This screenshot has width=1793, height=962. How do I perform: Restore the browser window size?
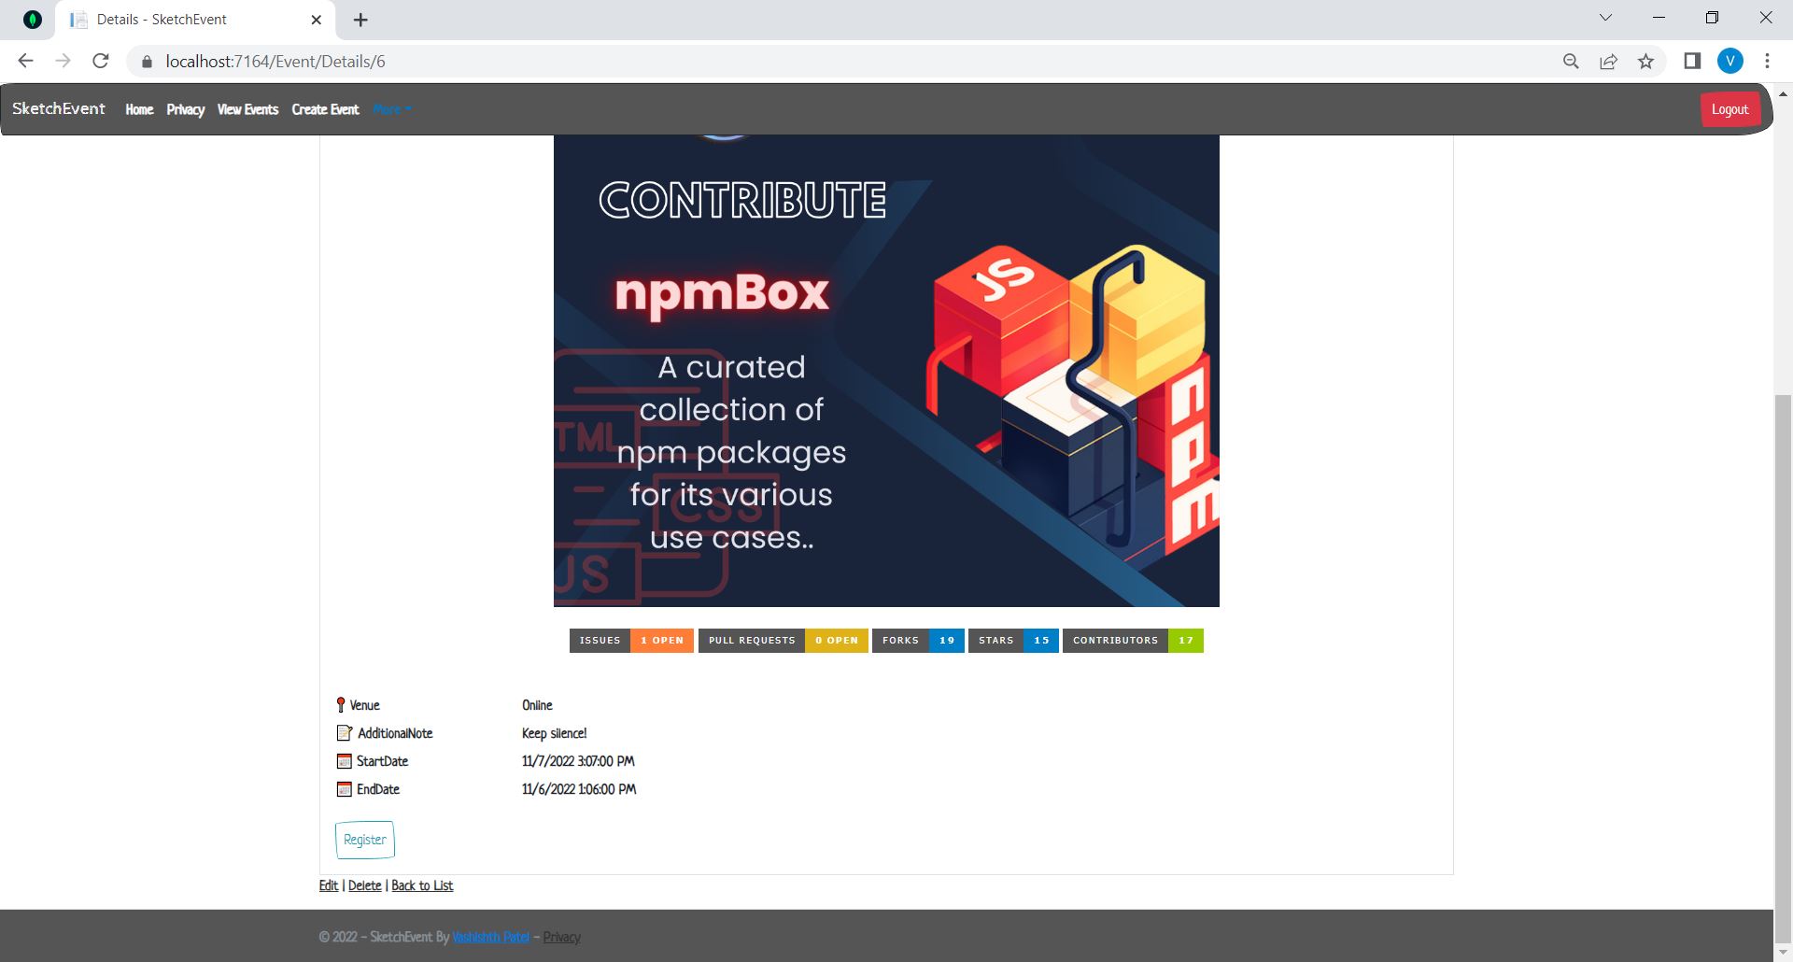[x=1712, y=18]
